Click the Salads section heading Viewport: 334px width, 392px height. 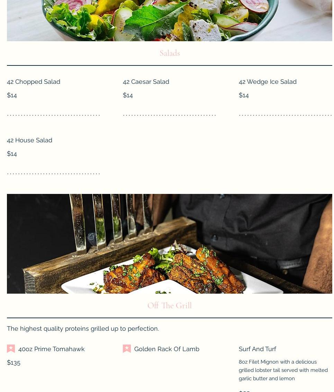(x=170, y=53)
